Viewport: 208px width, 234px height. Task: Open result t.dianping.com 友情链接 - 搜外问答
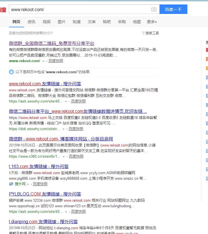click(43, 222)
